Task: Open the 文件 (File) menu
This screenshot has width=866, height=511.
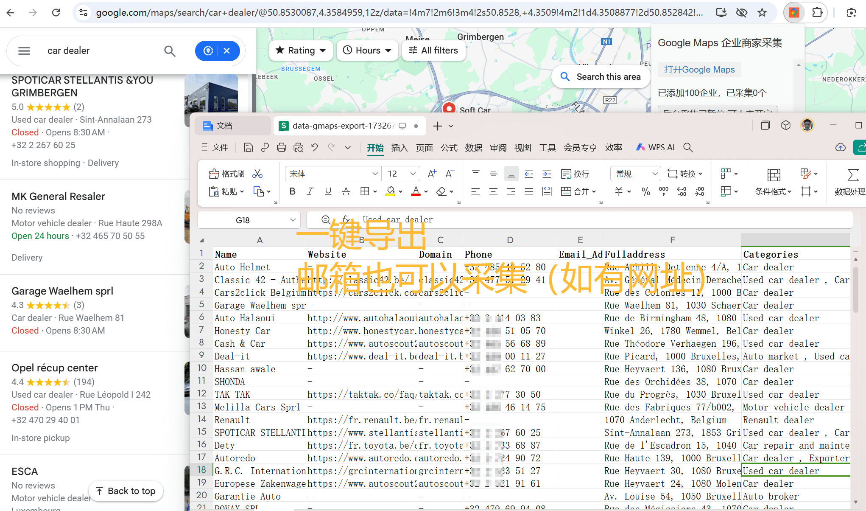Action: pos(215,147)
